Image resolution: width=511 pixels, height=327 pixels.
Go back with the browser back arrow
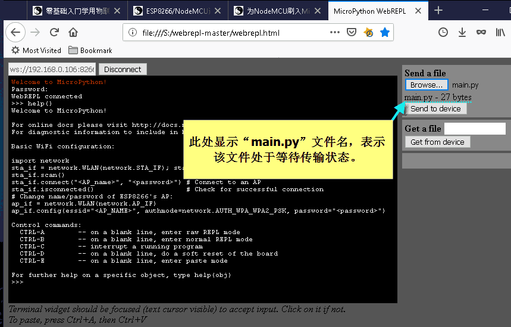(x=15, y=32)
